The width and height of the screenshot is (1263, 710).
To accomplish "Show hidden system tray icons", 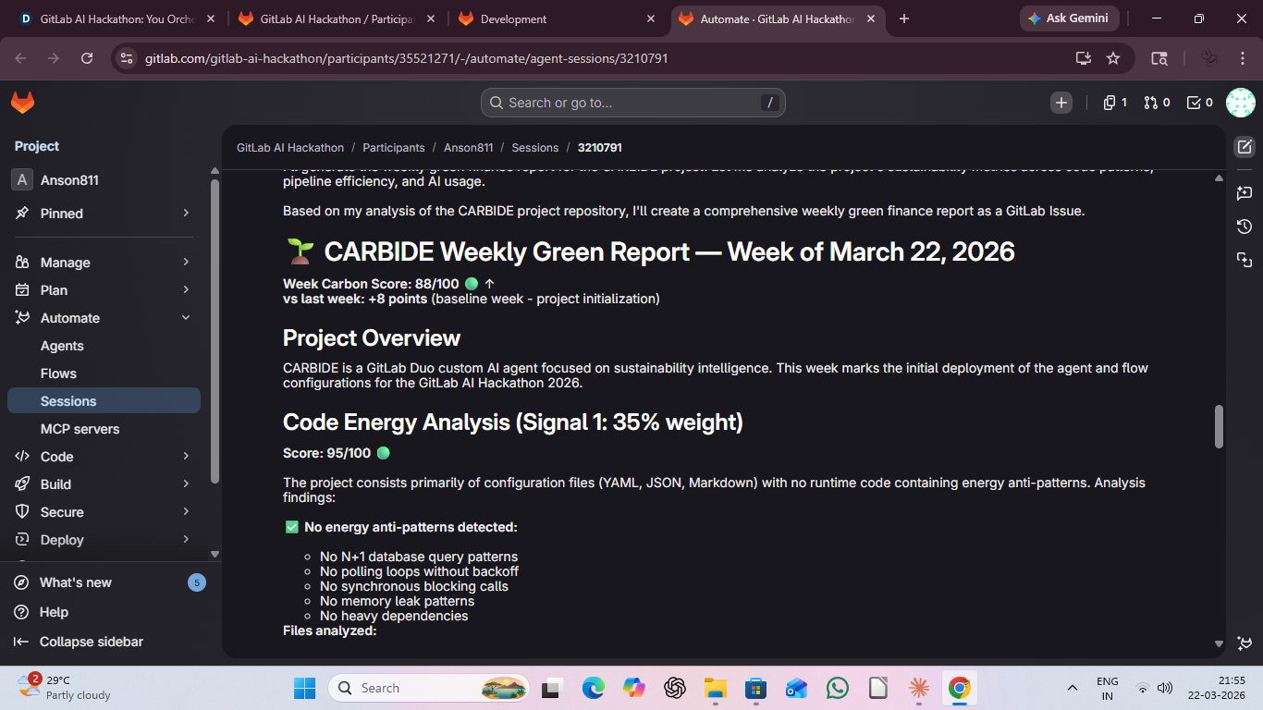I will tap(1073, 688).
